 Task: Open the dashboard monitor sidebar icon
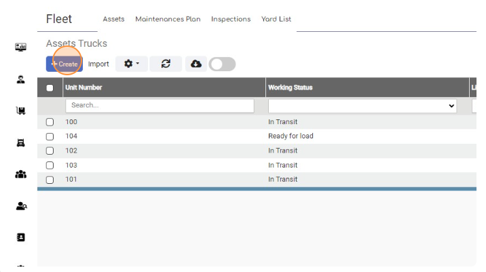pos(21,47)
